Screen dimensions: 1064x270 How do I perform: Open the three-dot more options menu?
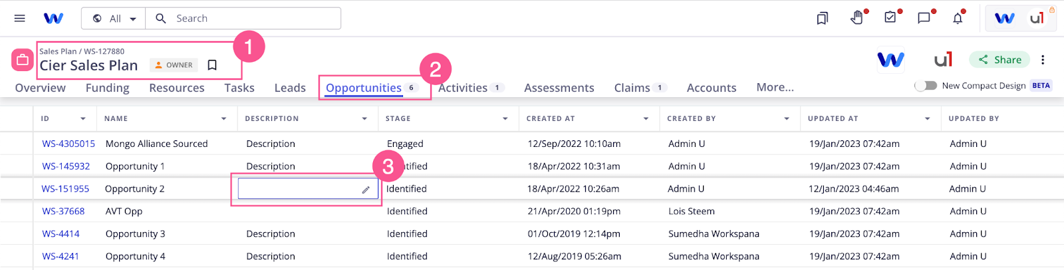coord(1043,60)
